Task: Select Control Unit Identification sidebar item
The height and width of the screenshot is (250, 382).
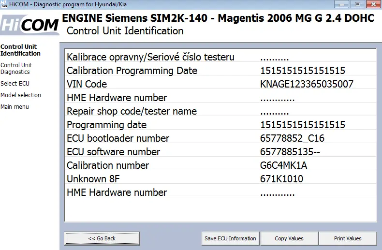Action: tap(20, 50)
